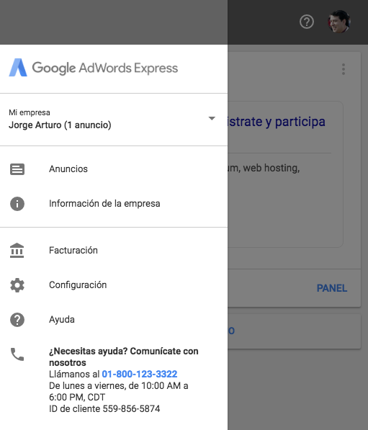
Task: Expand the Mi empresa dropdown arrow
Action: (x=212, y=118)
